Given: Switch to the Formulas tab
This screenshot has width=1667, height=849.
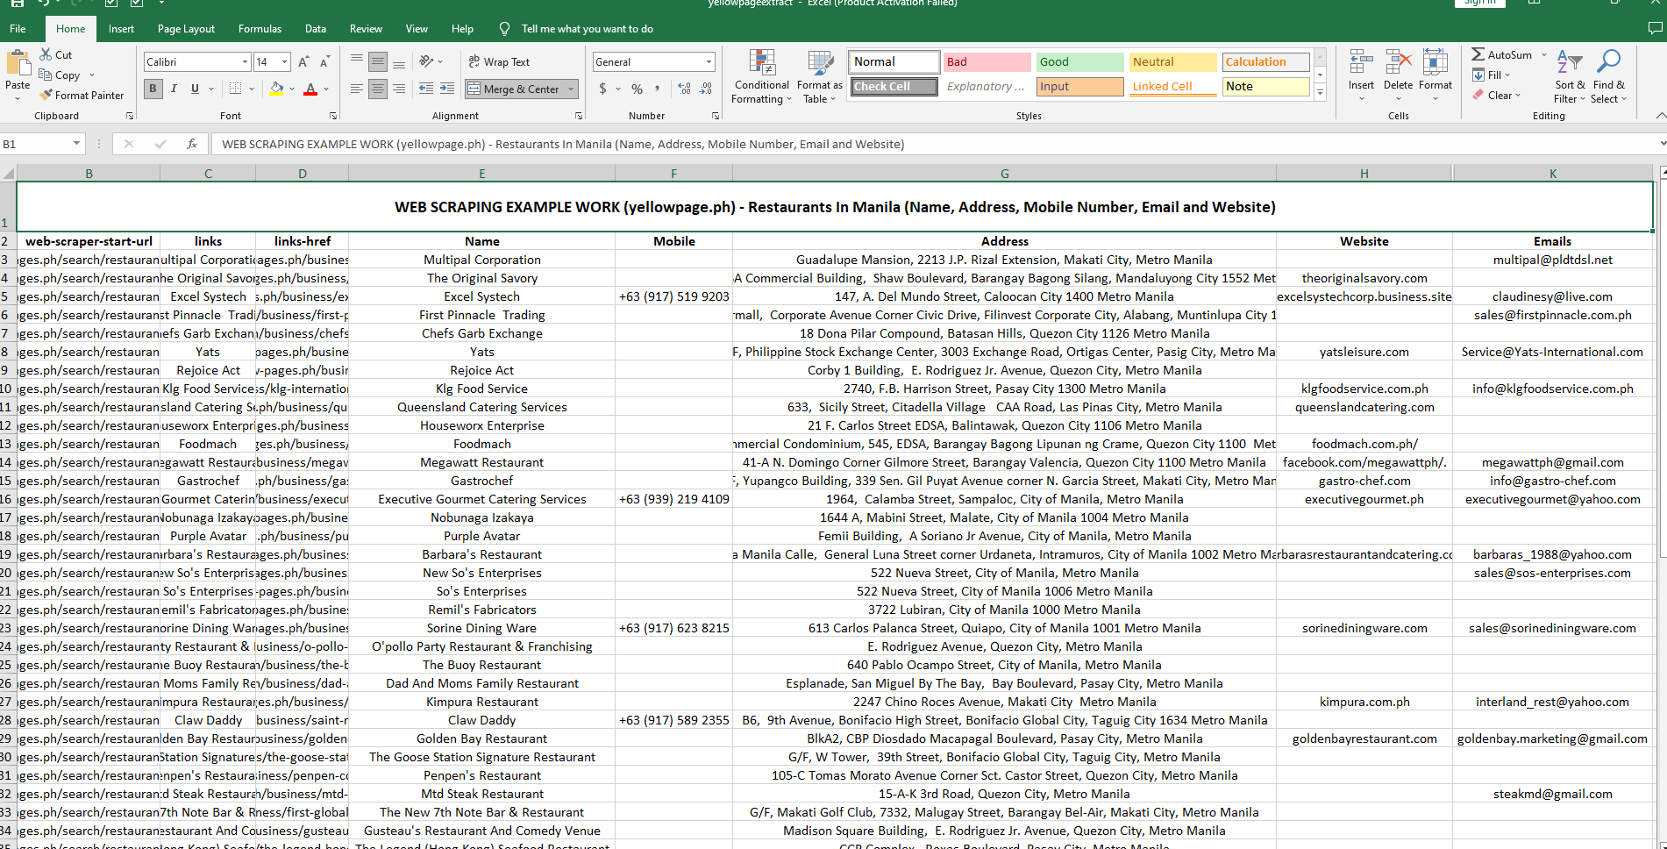Looking at the screenshot, I should tap(260, 29).
